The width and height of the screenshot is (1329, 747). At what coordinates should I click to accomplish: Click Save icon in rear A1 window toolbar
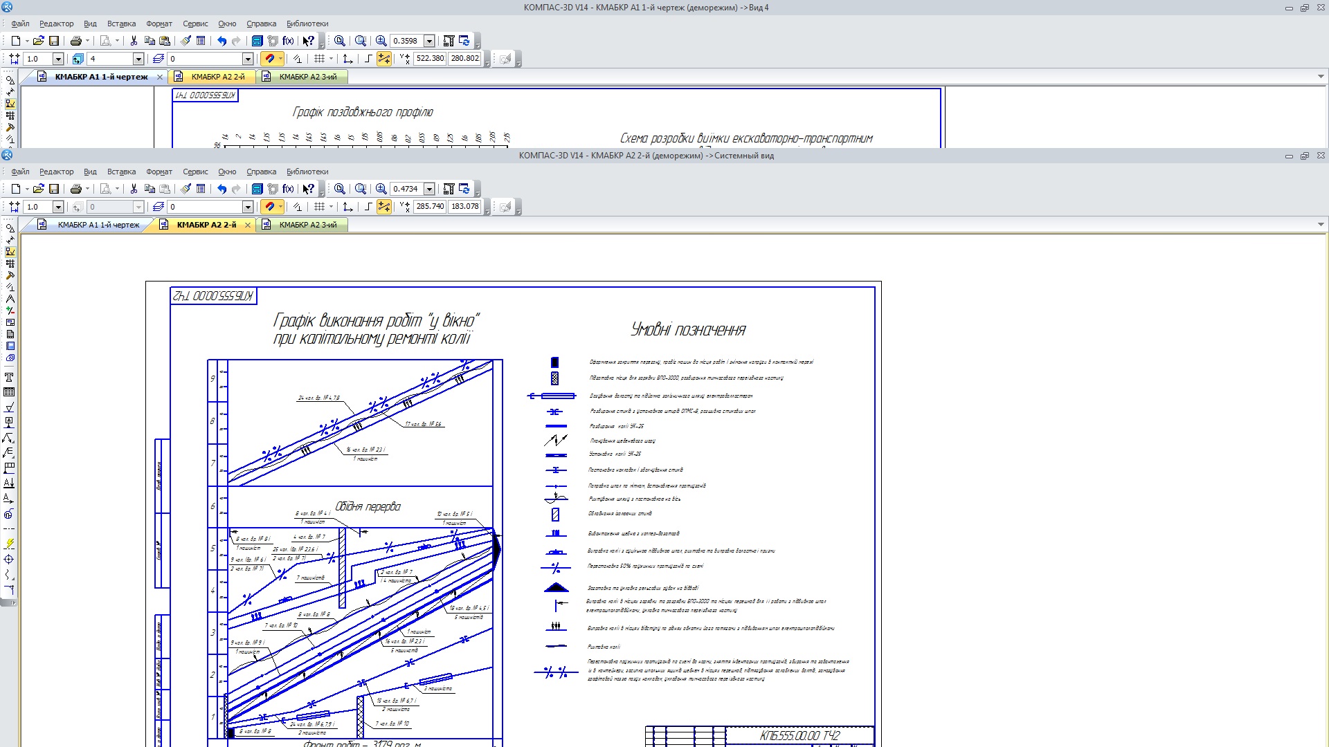pos(54,41)
